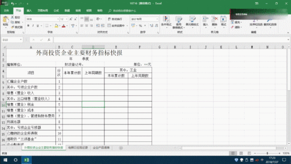291x164 pixels.
Task: Click Sort & Filter (排序和筛选)
Action: (256, 22)
